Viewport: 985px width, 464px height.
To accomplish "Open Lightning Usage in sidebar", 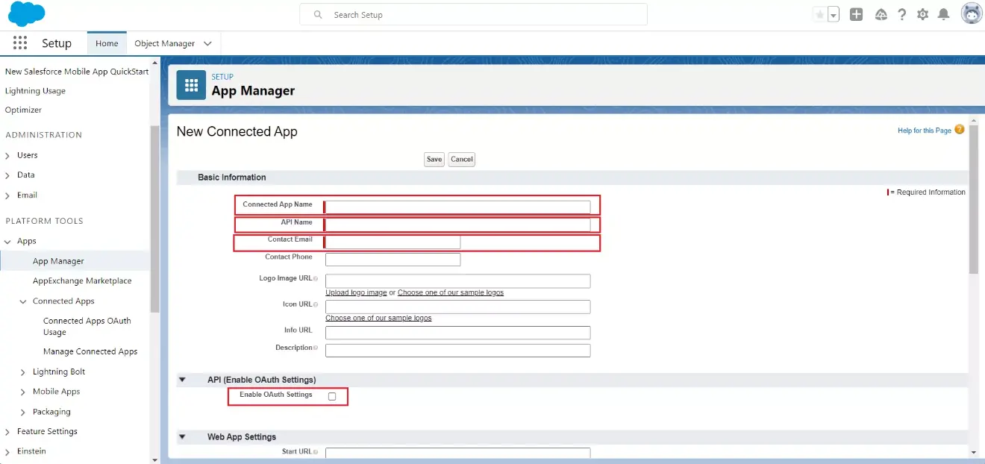I will [x=35, y=91].
